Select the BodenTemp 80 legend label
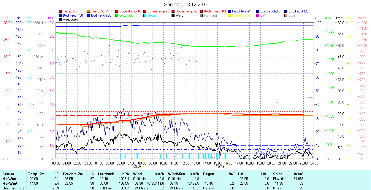This screenshot has width=371, height=190. 215,11
